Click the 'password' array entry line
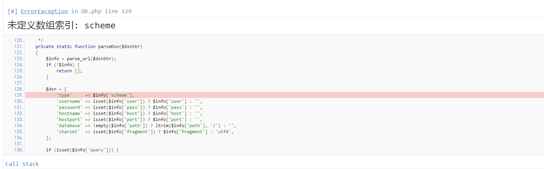Viewport: 544px width, 169px height. 129,107
